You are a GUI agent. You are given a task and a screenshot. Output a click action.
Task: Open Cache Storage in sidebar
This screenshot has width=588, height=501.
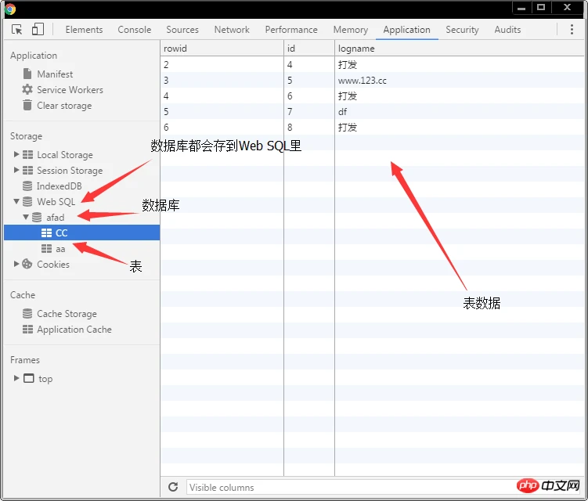click(67, 313)
